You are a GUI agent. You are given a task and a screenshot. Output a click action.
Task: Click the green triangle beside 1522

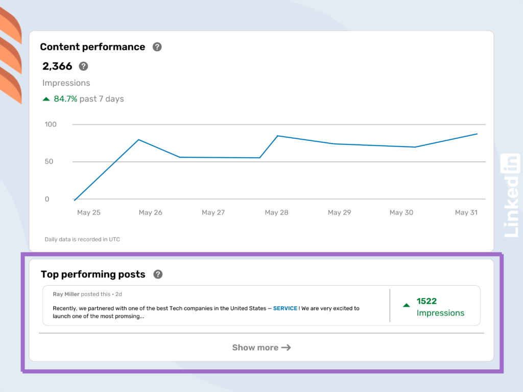click(406, 305)
